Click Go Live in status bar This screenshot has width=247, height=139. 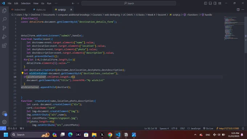click(x=208, y=128)
